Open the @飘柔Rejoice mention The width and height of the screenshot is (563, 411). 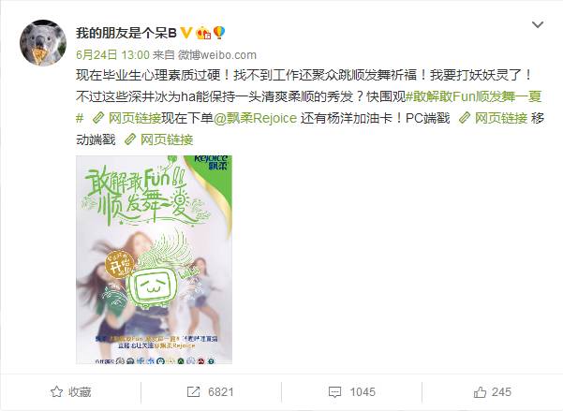255,118
